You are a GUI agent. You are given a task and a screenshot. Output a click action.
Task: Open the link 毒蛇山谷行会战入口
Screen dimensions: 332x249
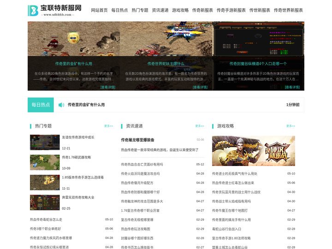226,229
